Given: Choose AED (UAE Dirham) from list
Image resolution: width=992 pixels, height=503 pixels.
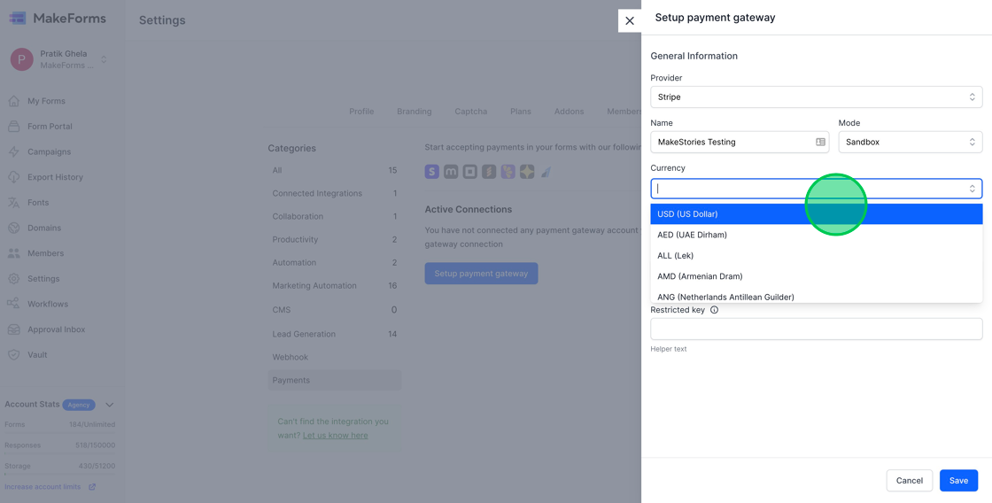Looking at the screenshot, I should click(x=692, y=235).
